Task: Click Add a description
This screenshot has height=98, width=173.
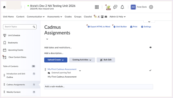Action: click(x=54, y=53)
